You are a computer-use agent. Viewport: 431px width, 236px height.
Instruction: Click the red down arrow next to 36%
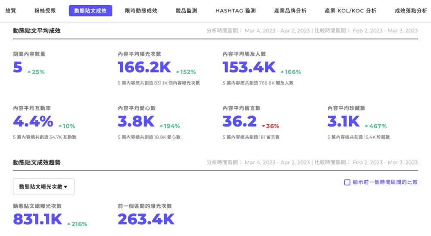263,126
